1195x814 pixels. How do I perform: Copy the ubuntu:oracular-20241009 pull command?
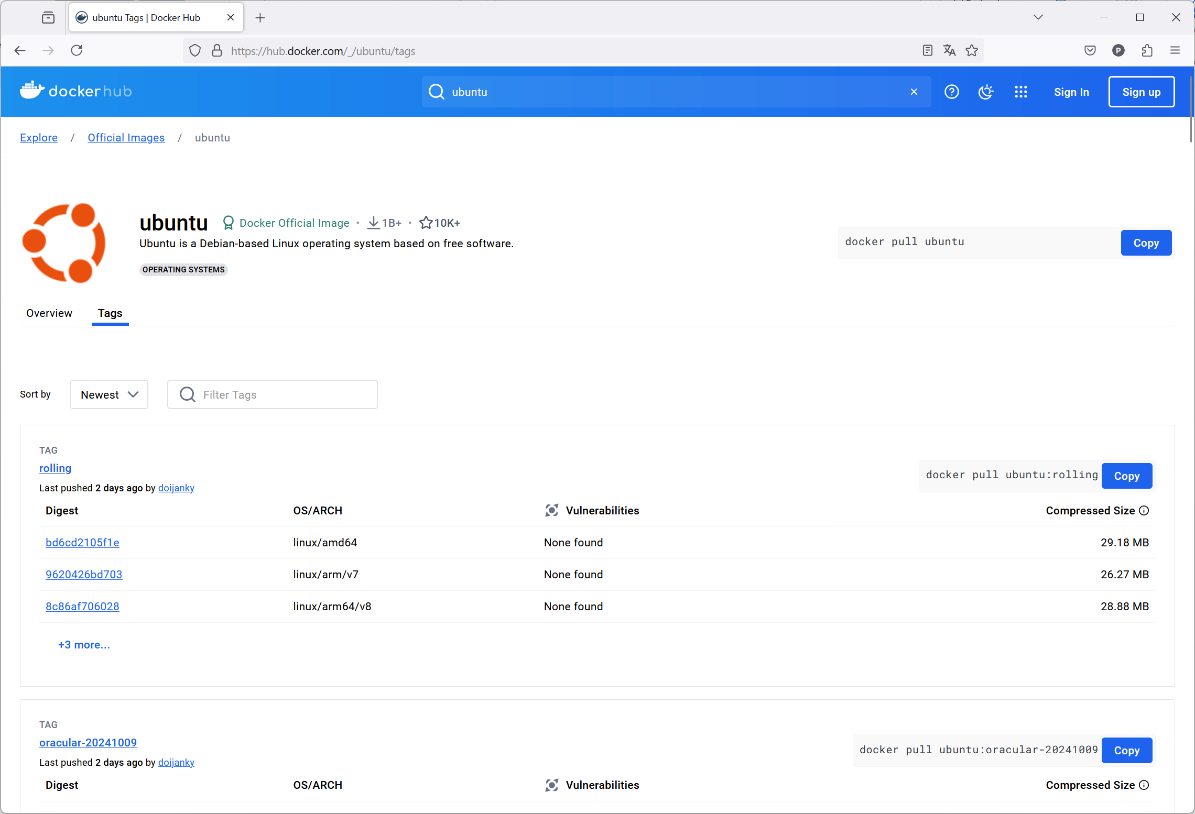tap(1127, 750)
